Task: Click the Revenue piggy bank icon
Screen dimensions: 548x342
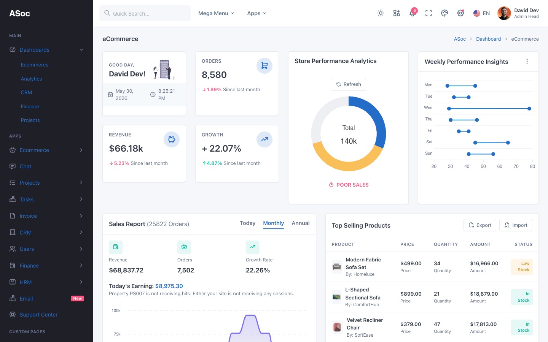Action: point(172,139)
